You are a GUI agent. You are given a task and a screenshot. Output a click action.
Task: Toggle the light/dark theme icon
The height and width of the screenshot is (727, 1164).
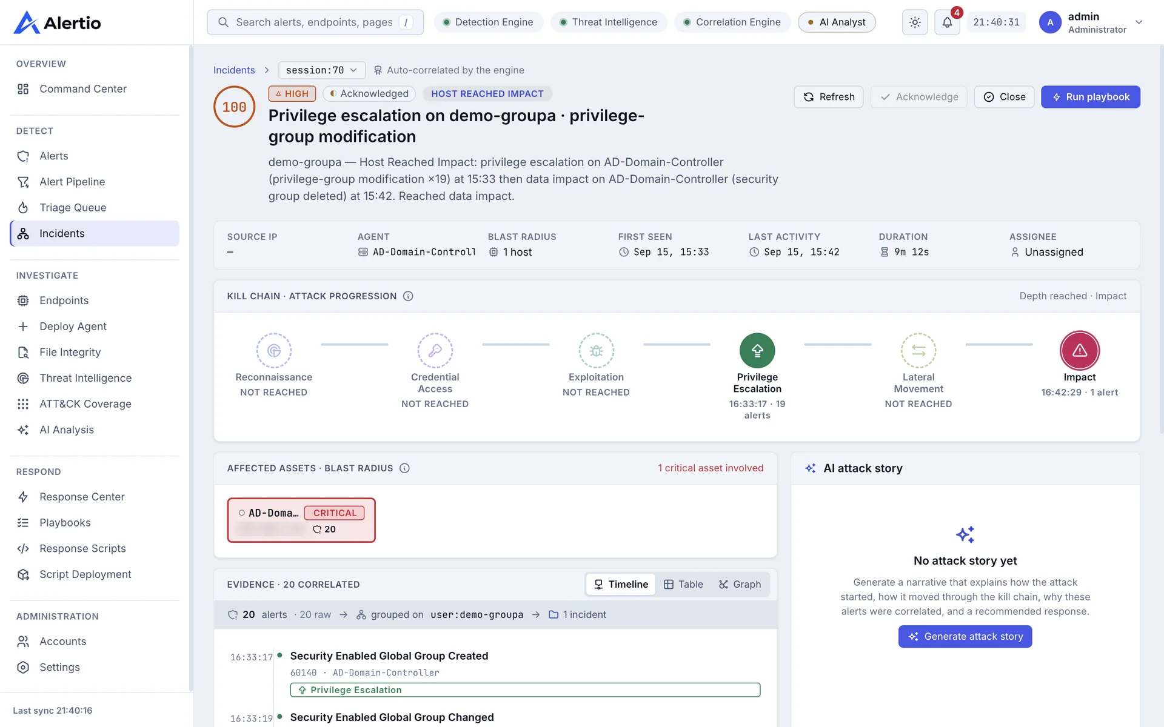point(915,22)
